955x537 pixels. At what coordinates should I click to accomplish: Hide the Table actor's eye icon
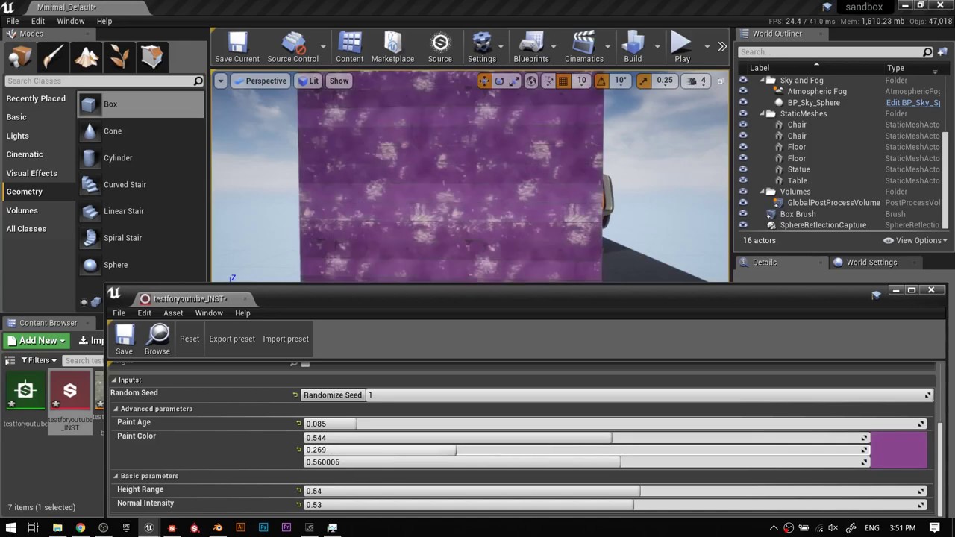click(x=742, y=180)
